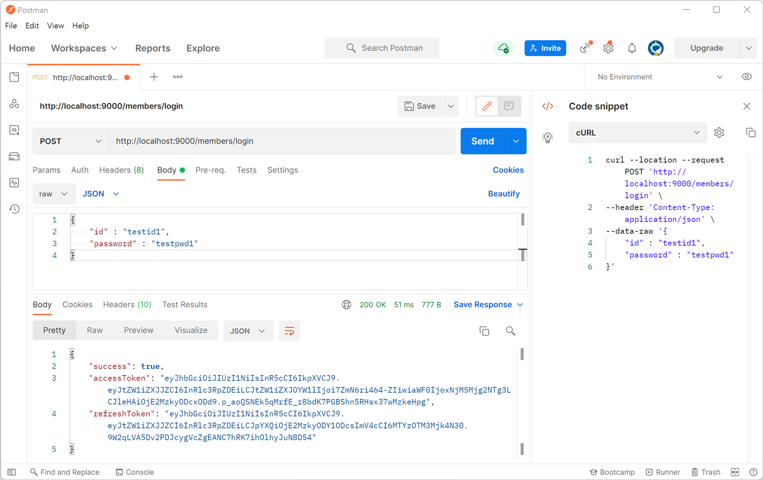Switch to the Auth tab
This screenshot has width=763, height=480.
80,170
